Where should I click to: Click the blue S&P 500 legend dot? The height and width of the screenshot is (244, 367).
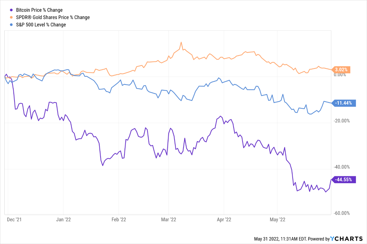pyautogui.click(x=11, y=25)
